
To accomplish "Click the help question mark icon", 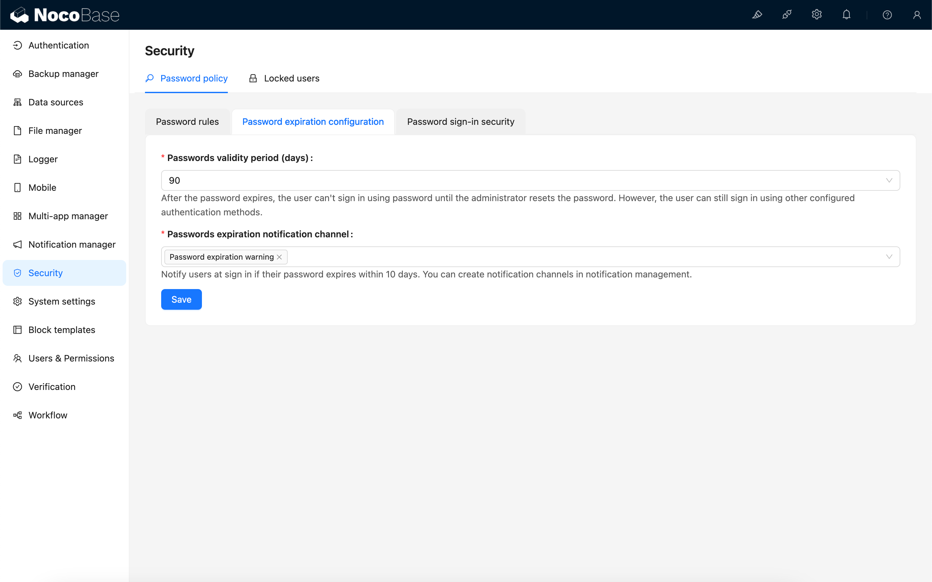I will tap(887, 15).
